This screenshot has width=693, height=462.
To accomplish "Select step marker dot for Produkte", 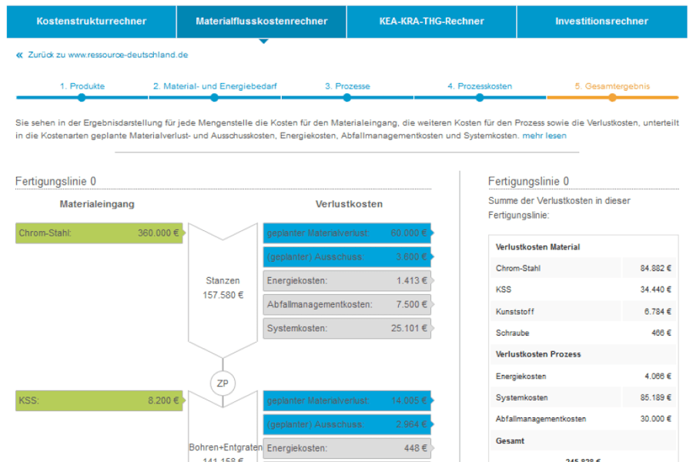I will click(82, 98).
